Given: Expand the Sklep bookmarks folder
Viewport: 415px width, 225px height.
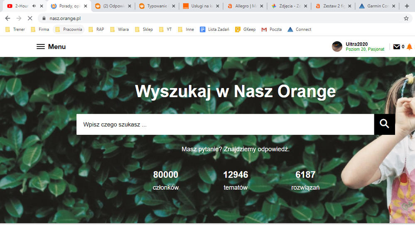Looking at the screenshot, I should (x=144, y=29).
